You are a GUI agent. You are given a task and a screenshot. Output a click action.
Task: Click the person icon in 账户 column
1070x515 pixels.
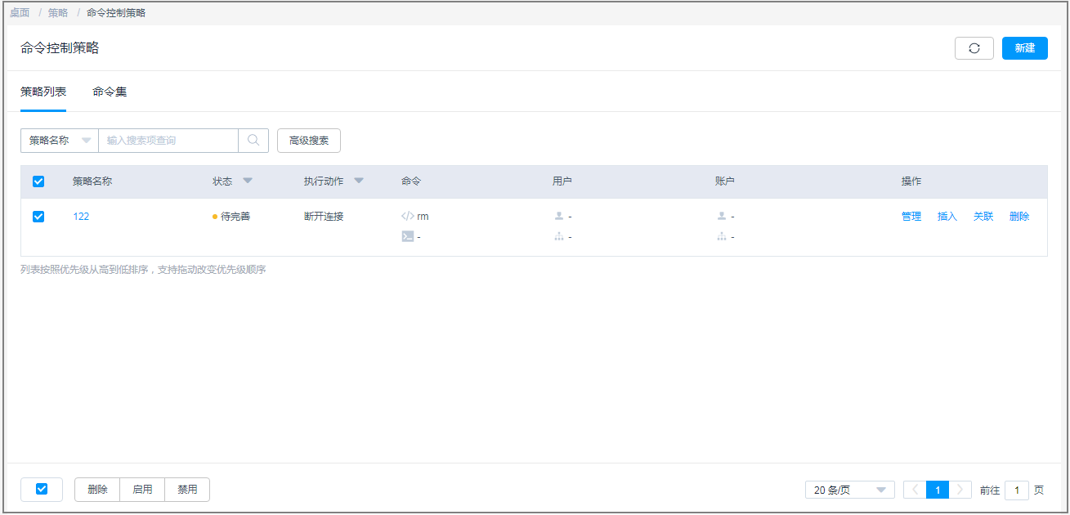(x=722, y=217)
